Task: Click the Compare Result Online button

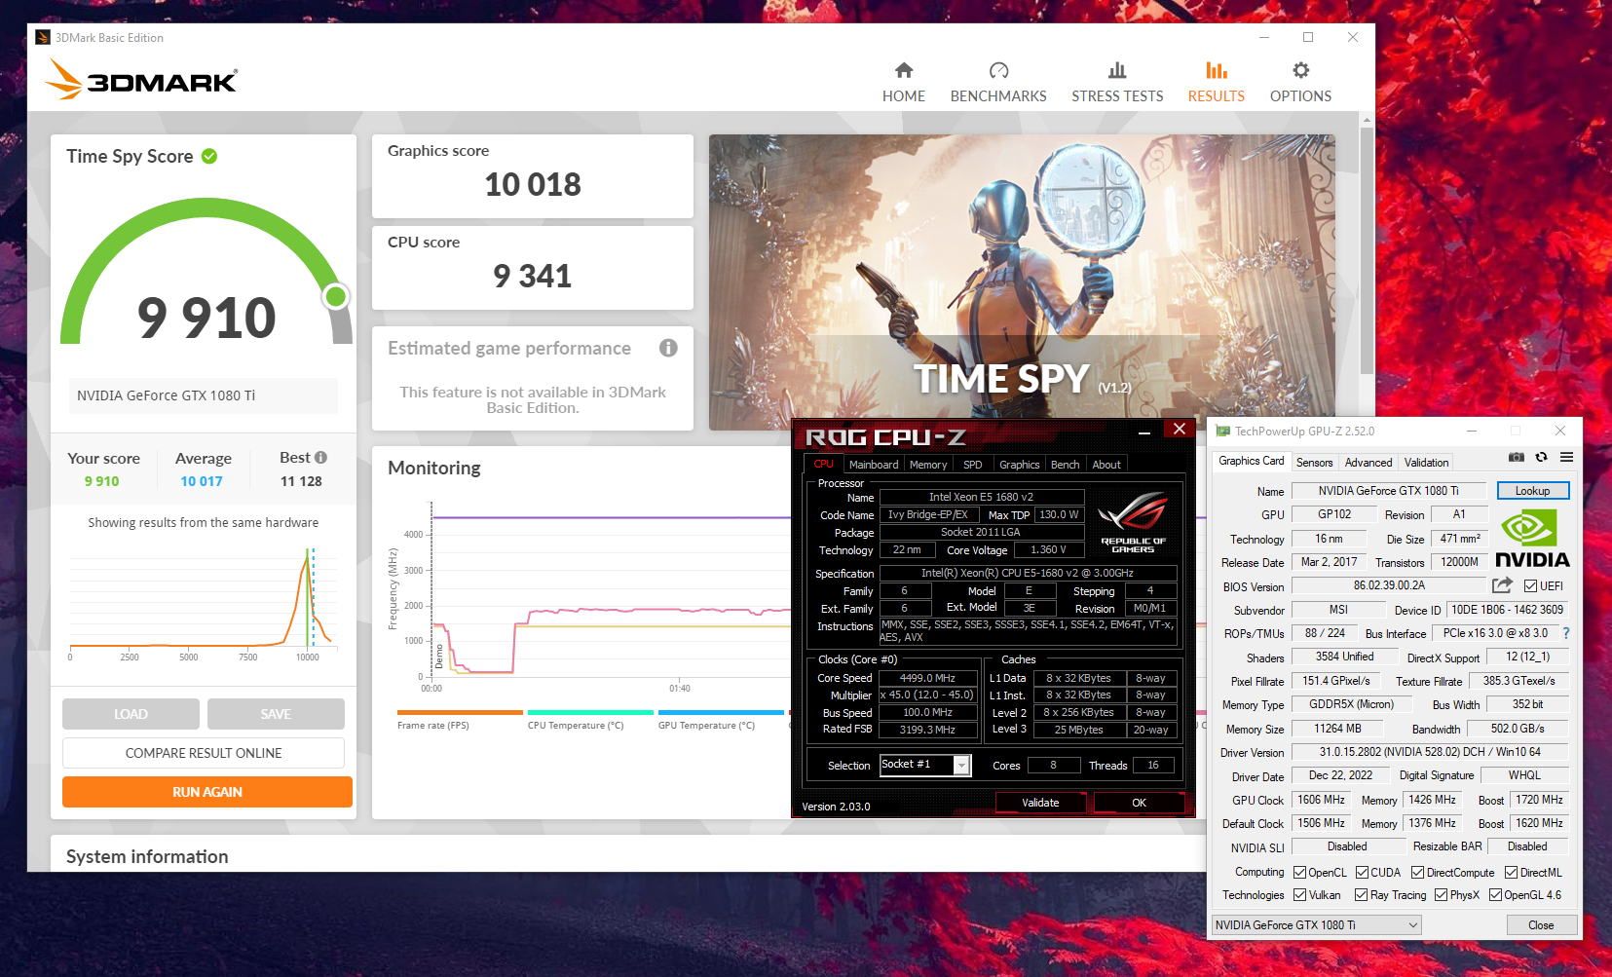Action: [x=204, y=753]
